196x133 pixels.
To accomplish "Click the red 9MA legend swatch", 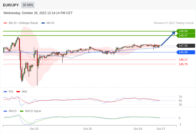I will (x=18, y=92).
